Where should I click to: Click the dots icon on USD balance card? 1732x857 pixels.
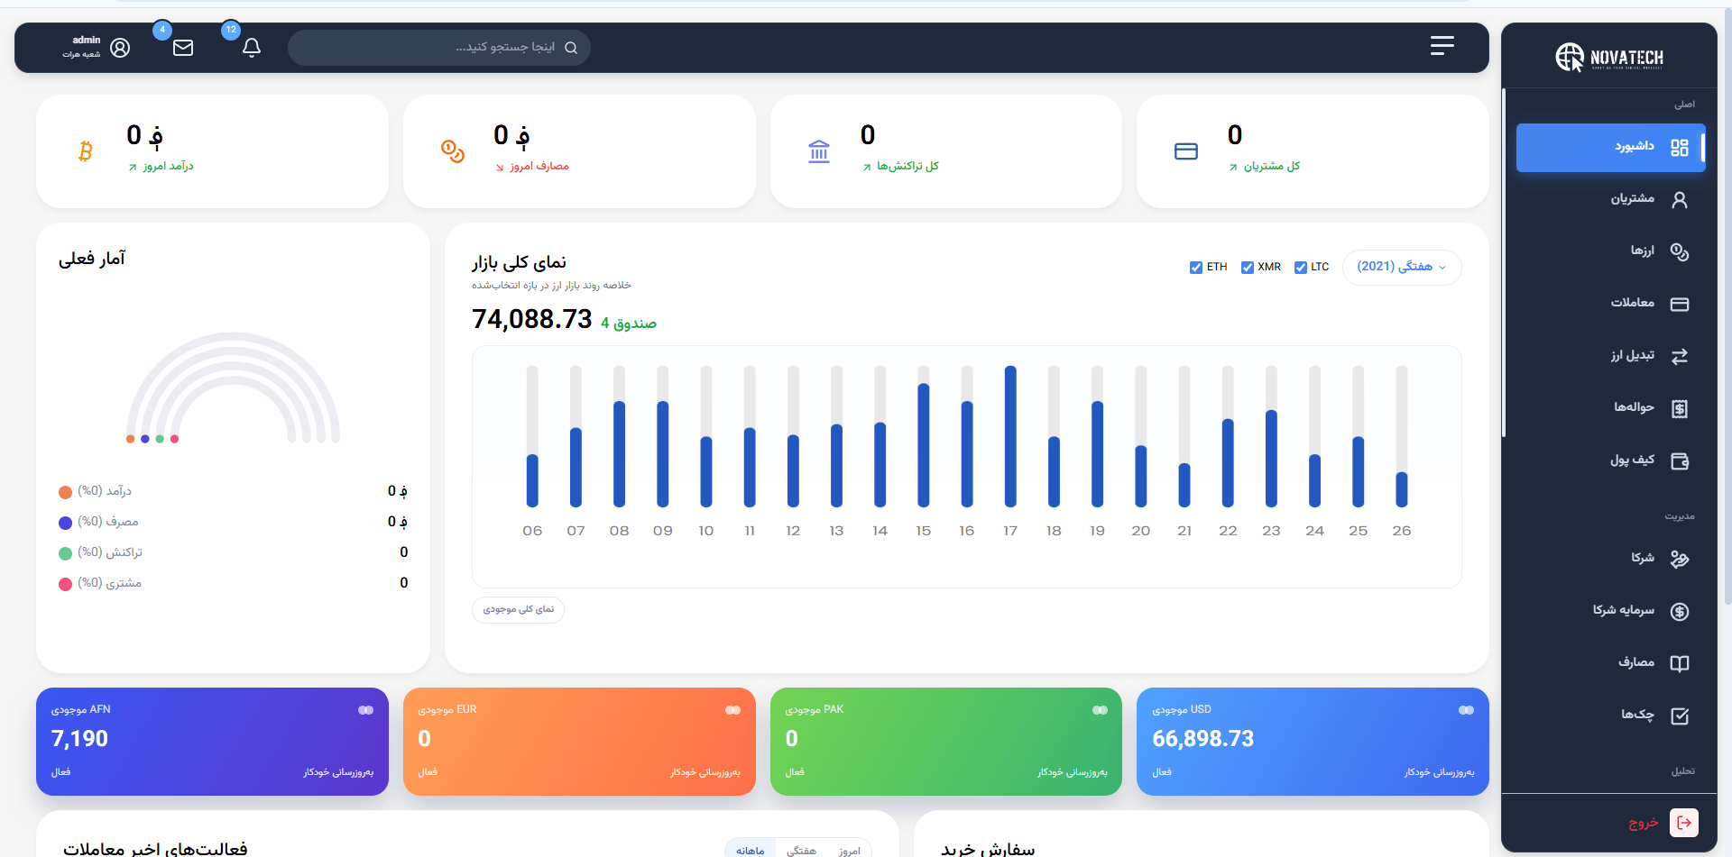point(1466,710)
